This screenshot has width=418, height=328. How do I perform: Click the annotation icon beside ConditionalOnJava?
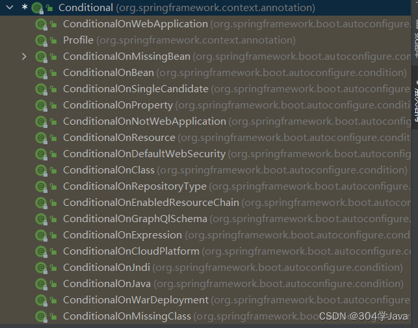[41, 284]
